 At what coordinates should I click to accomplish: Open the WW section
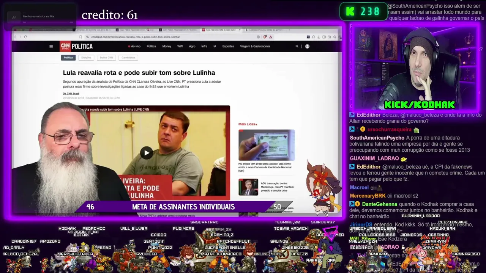(x=180, y=46)
